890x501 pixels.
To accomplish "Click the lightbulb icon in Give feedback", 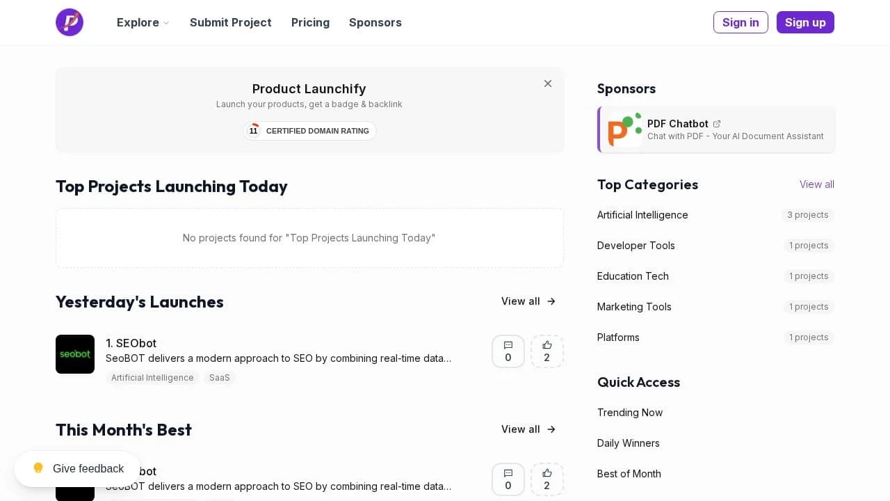I will [38, 468].
